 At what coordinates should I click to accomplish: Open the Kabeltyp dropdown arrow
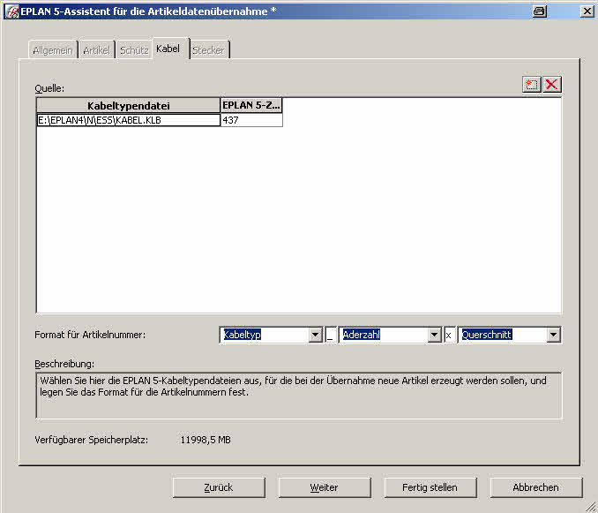coord(316,336)
